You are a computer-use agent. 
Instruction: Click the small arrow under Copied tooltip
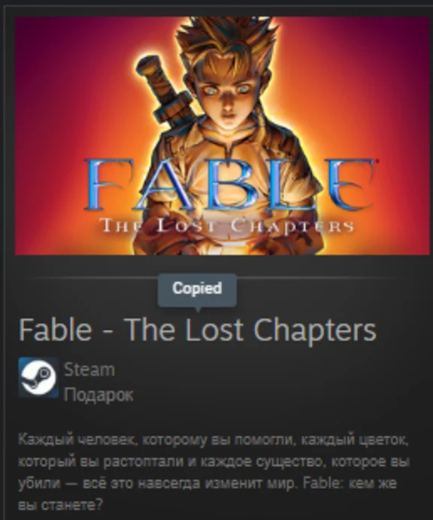pyautogui.click(x=198, y=309)
